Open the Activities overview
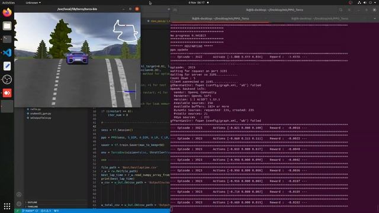Image resolution: width=379 pixels, height=213 pixels. [x=8, y=2]
